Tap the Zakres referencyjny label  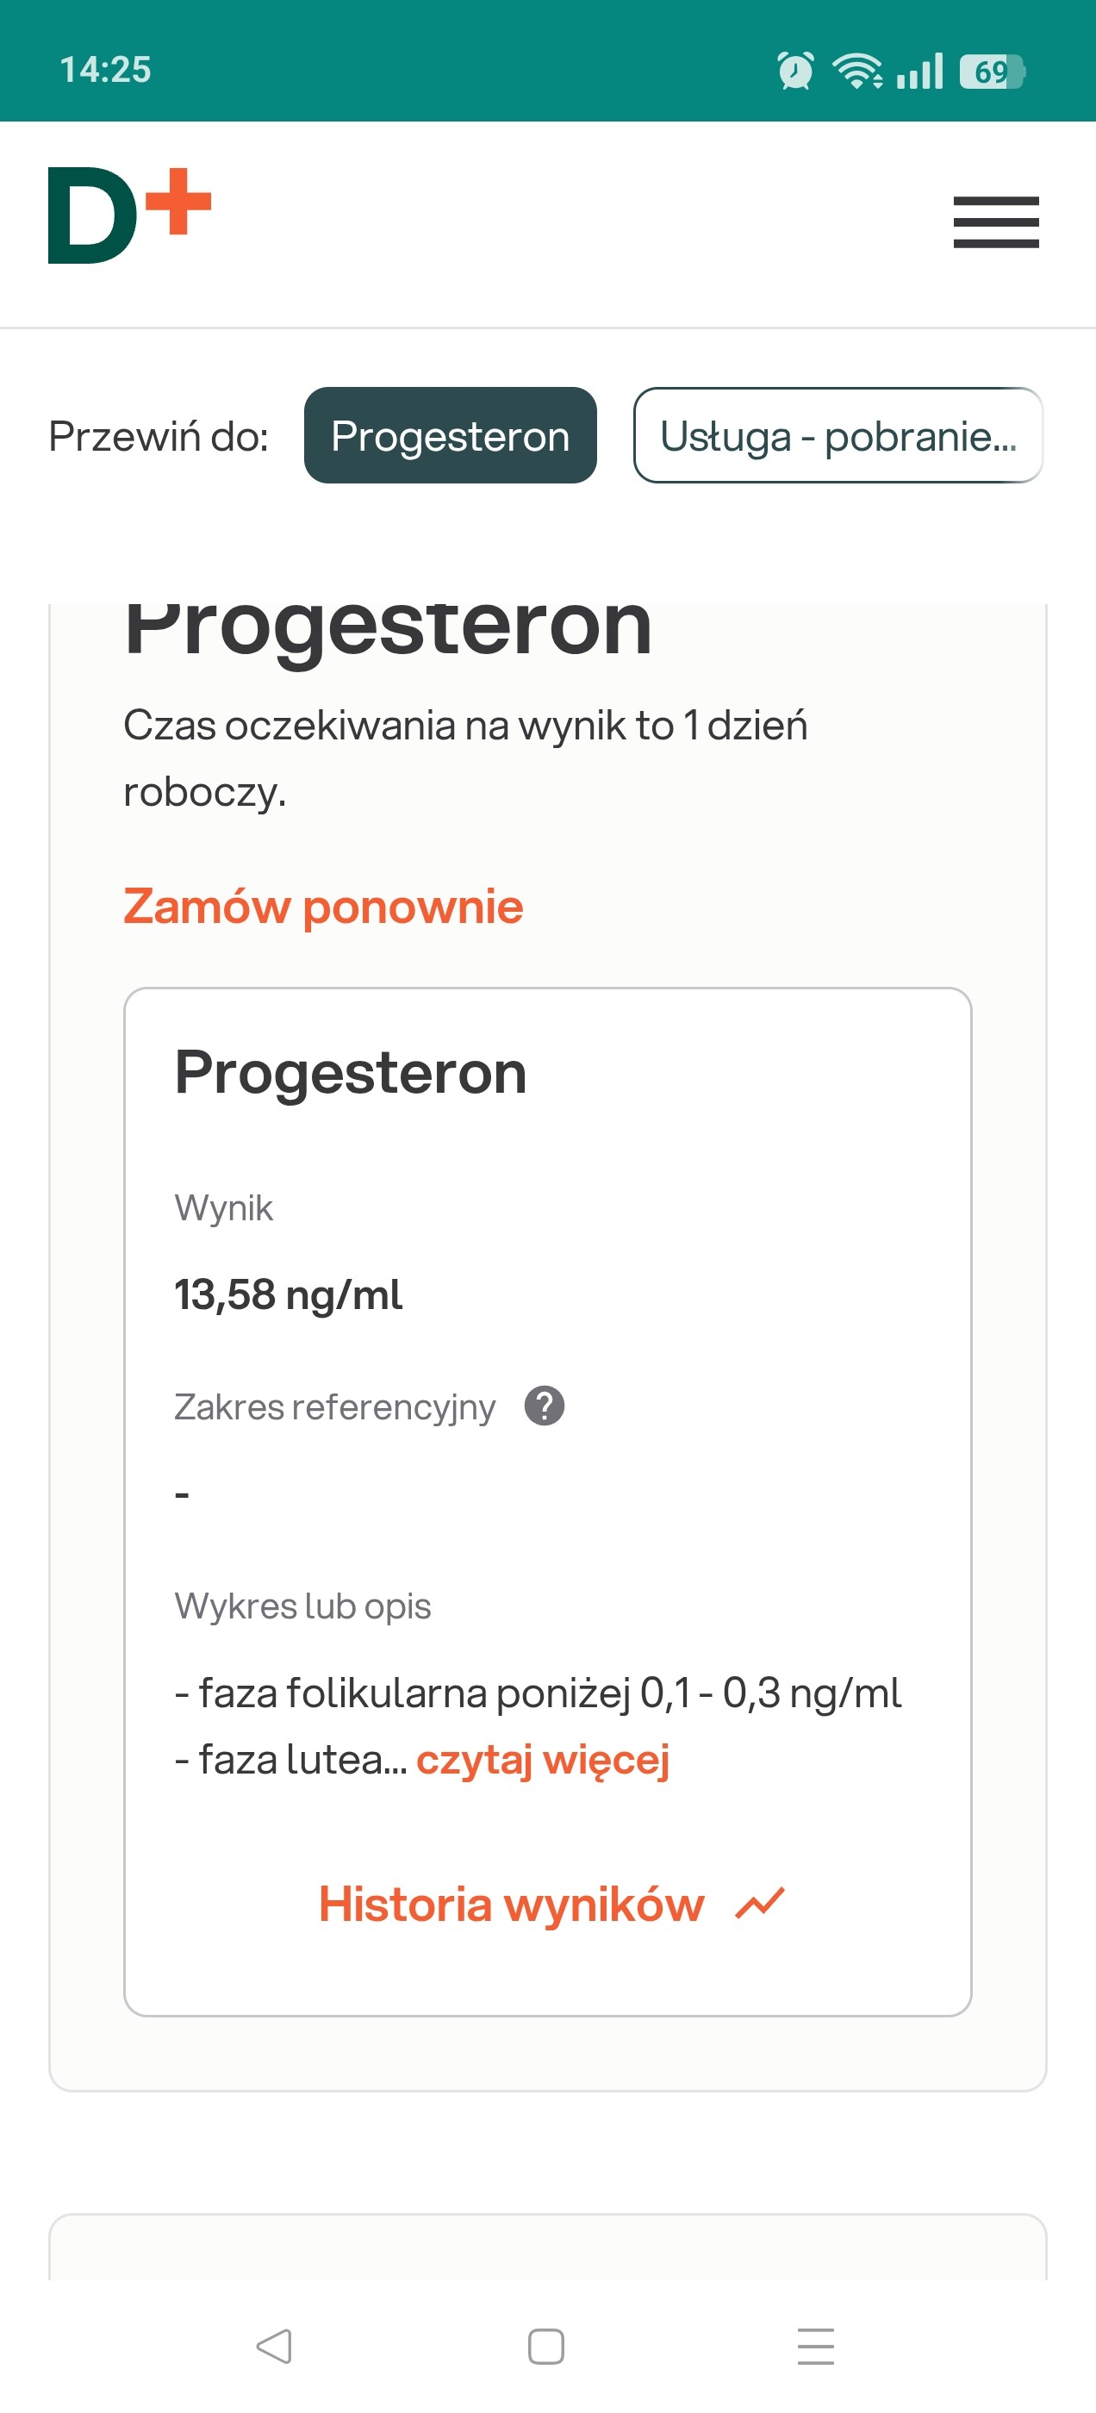click(334, 1407)
